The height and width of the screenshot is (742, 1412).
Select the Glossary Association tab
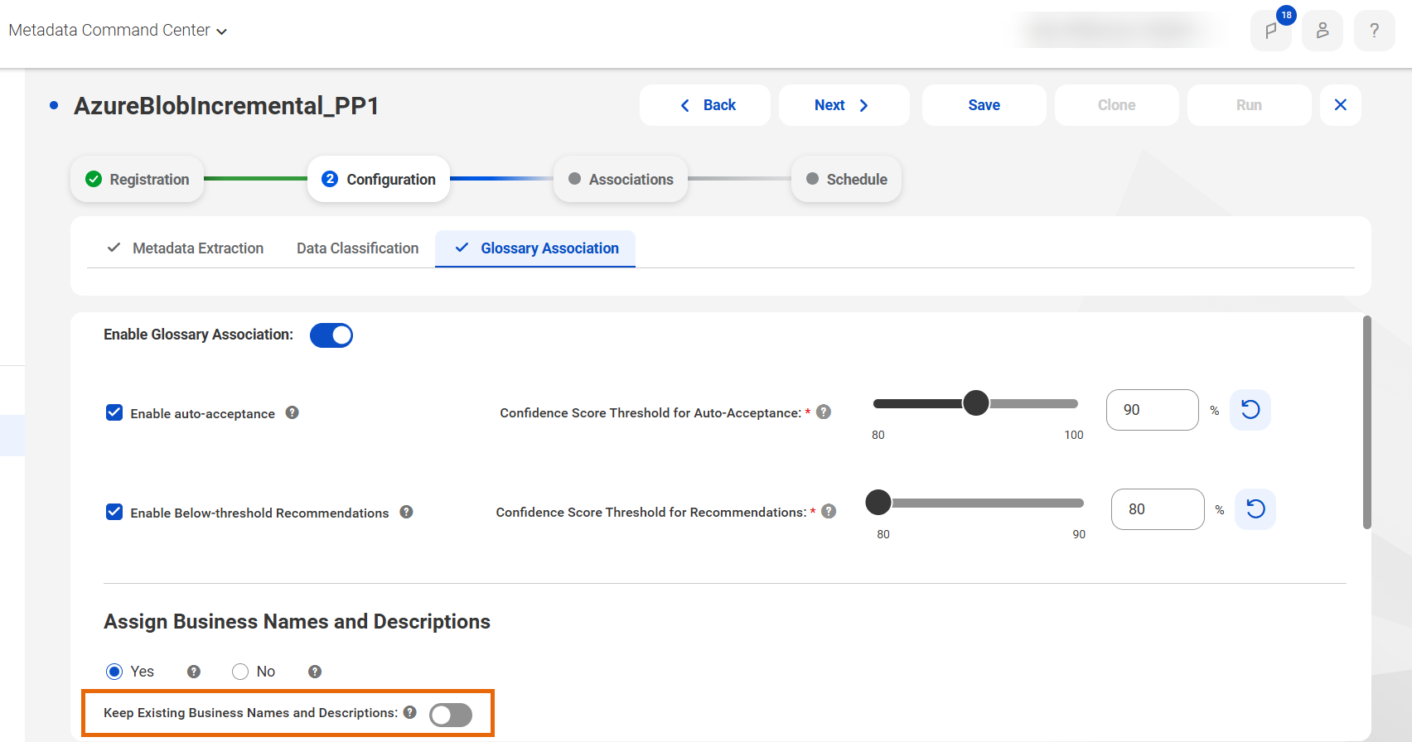coord(536,248)
